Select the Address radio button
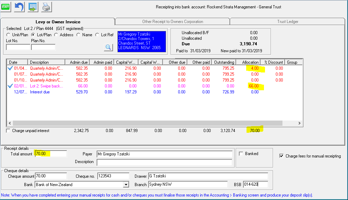Screen dimensions: 348x200 (x=56, y=35)
